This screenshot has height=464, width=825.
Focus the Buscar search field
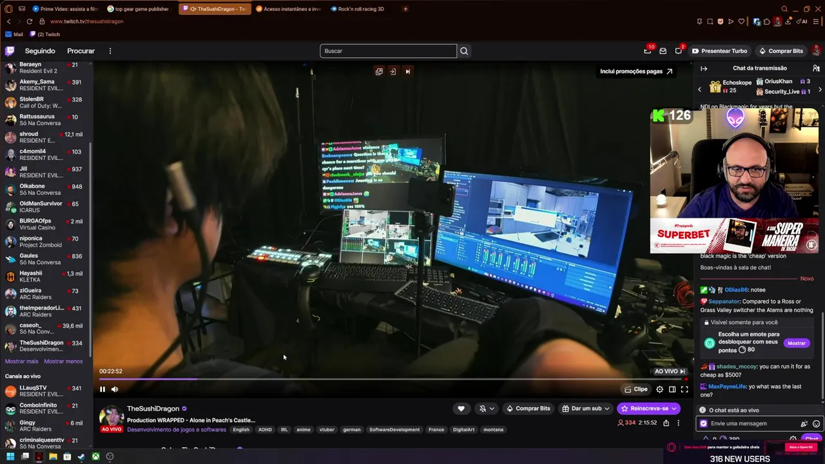point(388,51)
